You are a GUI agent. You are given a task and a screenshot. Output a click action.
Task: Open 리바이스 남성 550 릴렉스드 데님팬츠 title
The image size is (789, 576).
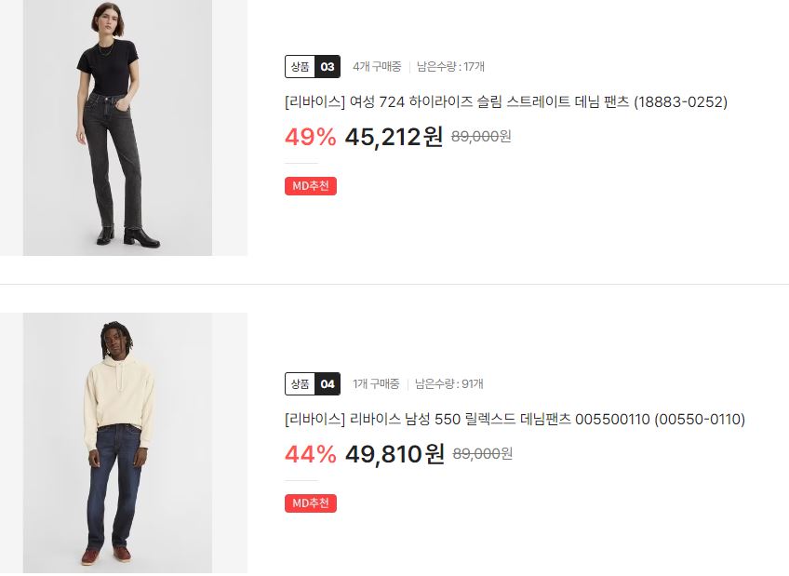click(x=515, y=419)
